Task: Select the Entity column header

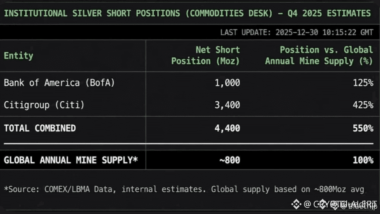Action: click(x=19, y=55)
